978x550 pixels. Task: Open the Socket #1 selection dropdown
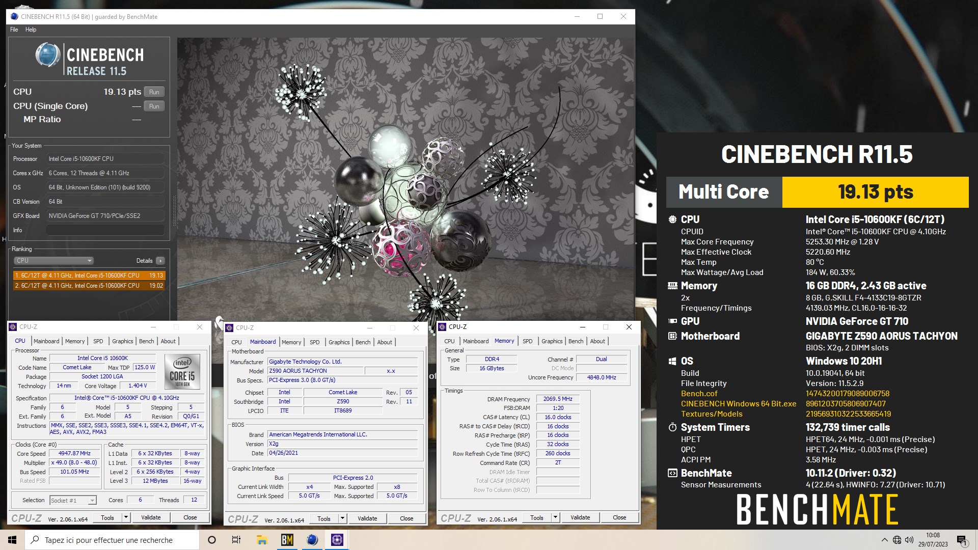pos(73,501)
